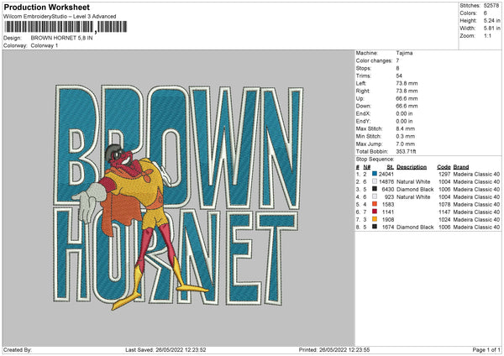Click thread code 1078 in stop 5
The width and height of the screenshot is (504, 356).
pos(445,204)
